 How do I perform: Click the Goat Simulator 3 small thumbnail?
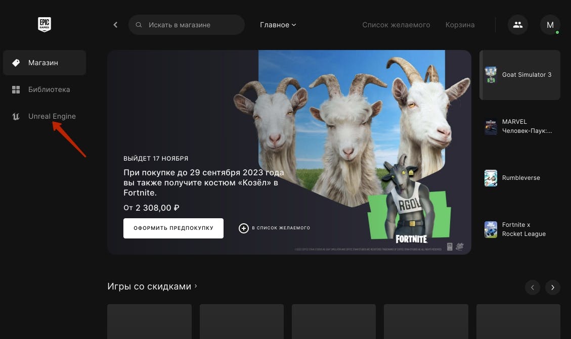click(x=491, y=75)
